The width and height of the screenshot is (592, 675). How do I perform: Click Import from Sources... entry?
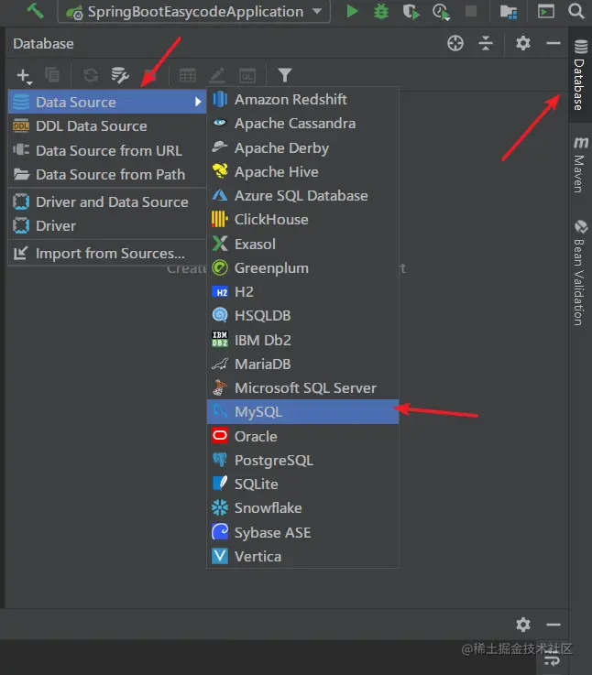pyautogui.click(x=107, y=253)
